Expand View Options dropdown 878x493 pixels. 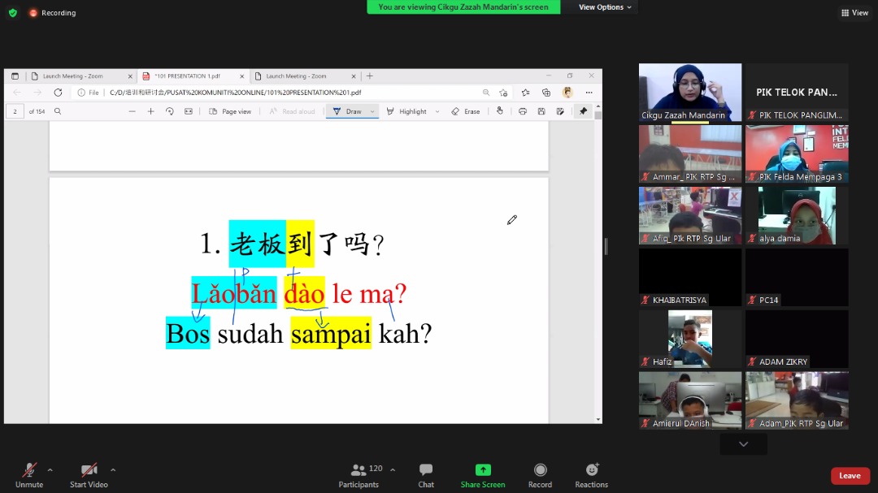[x=605, y=7]
